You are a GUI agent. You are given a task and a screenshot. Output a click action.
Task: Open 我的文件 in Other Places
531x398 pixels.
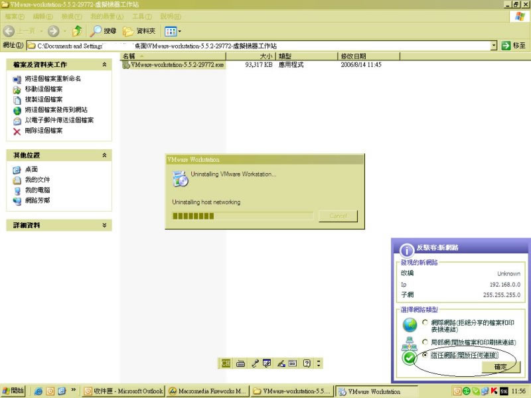click(37, 180)
